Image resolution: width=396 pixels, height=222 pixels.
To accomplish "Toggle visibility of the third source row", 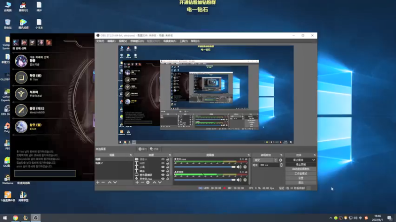I will (x=163, y=167).
